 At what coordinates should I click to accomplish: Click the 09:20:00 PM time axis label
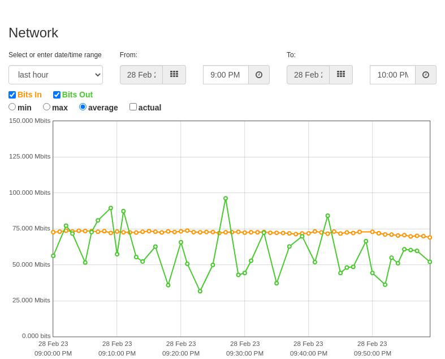pyautogui.click(x=181, y=353)
